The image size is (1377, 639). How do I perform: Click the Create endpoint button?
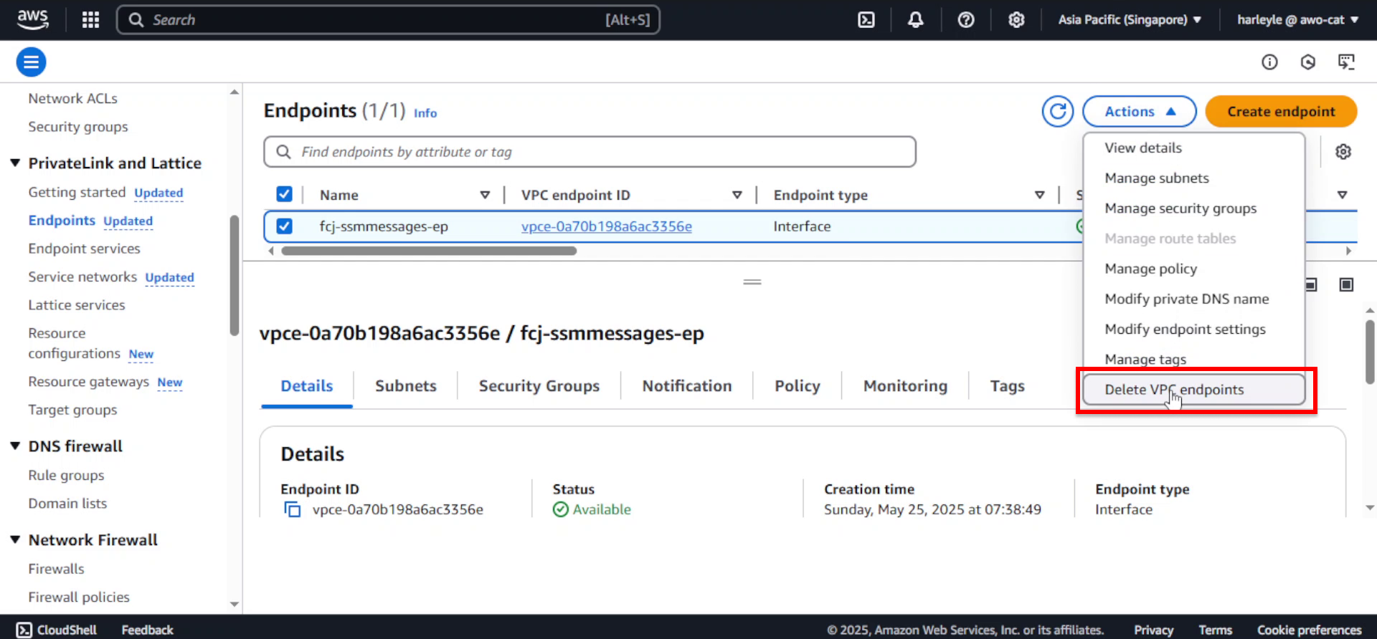[x=1281, y=111]
